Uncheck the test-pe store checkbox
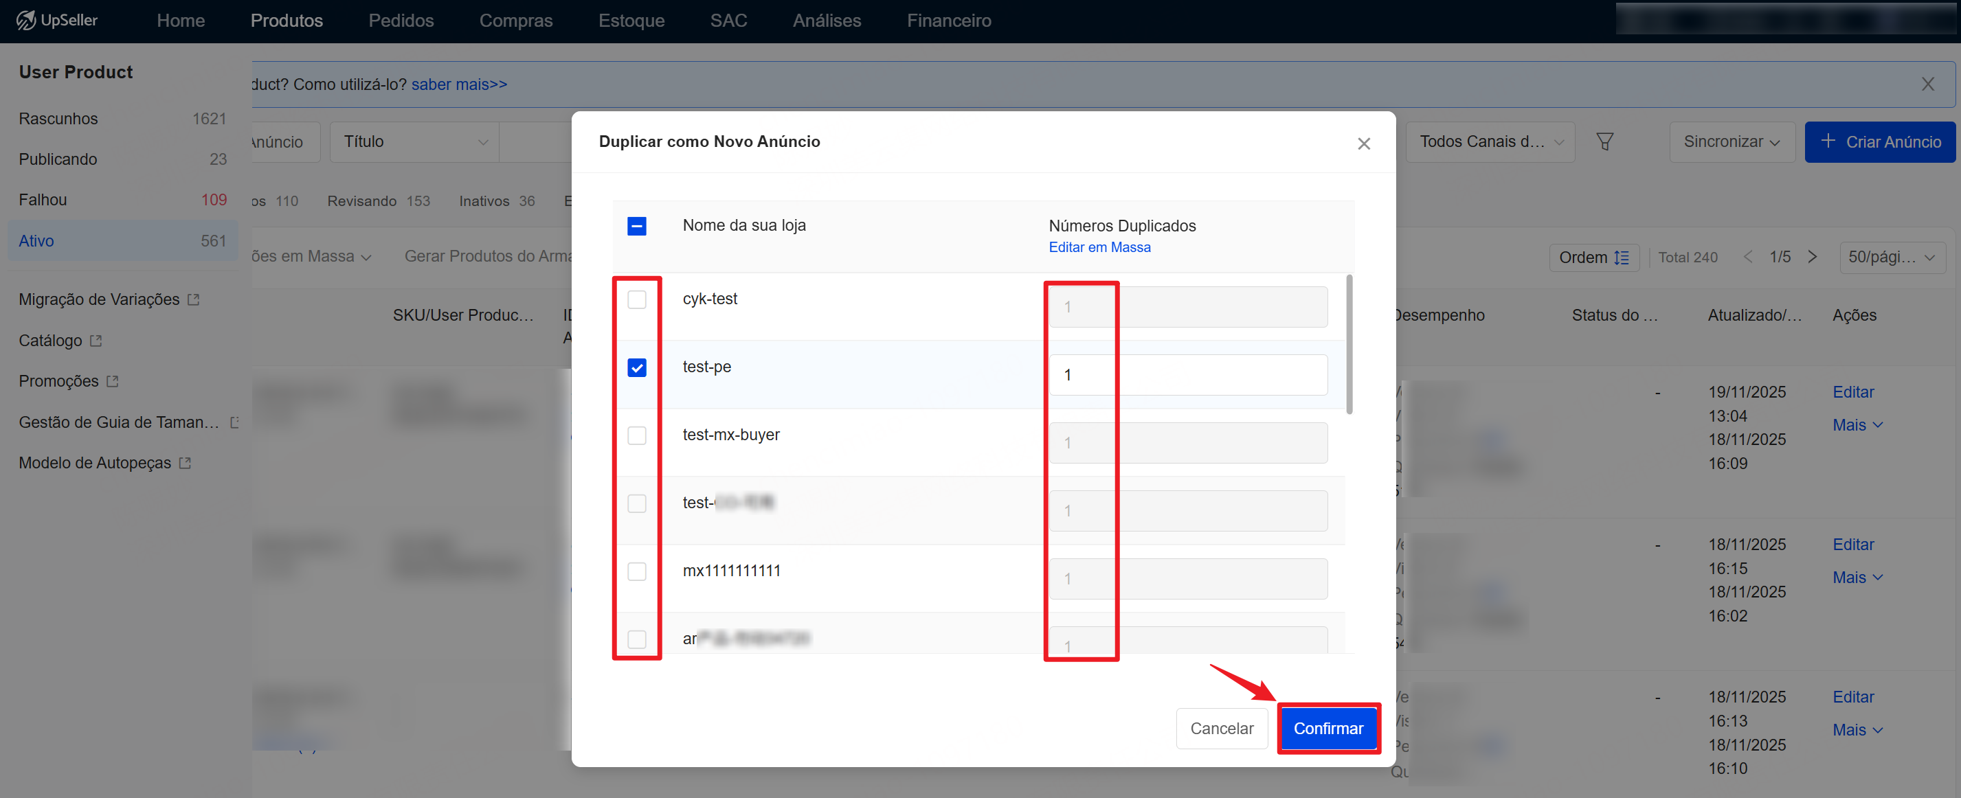 coord(636,367)
